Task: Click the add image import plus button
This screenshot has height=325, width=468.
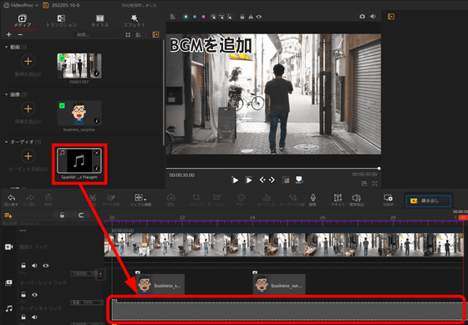Action: (28, 109)
